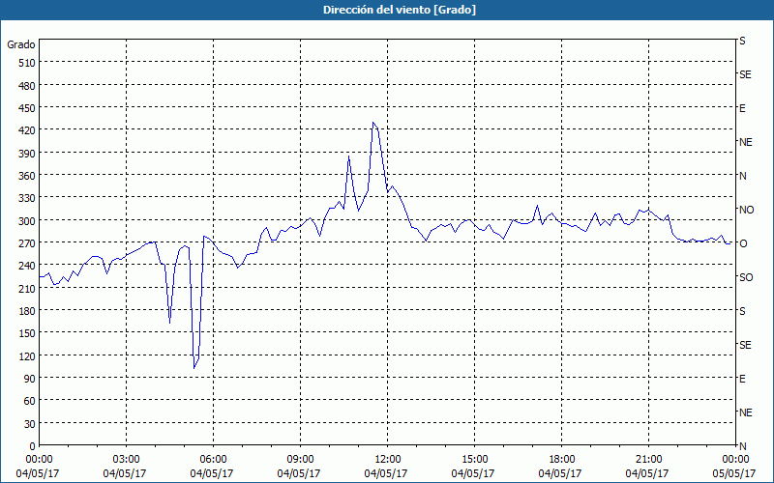The image size is (774, 483).
Task: Click the 03:00 time label
Action: coord(126,460)
